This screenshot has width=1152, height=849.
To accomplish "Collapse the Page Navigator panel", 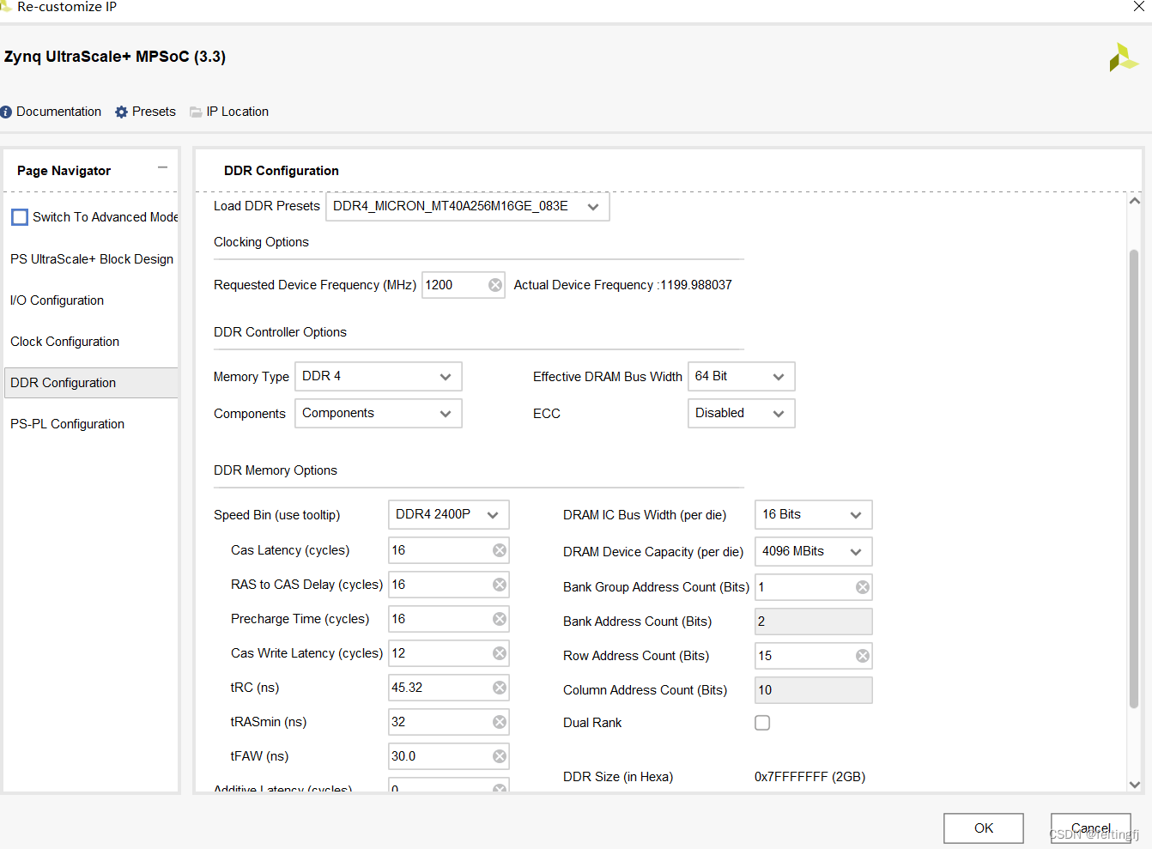I will (162, 167).
